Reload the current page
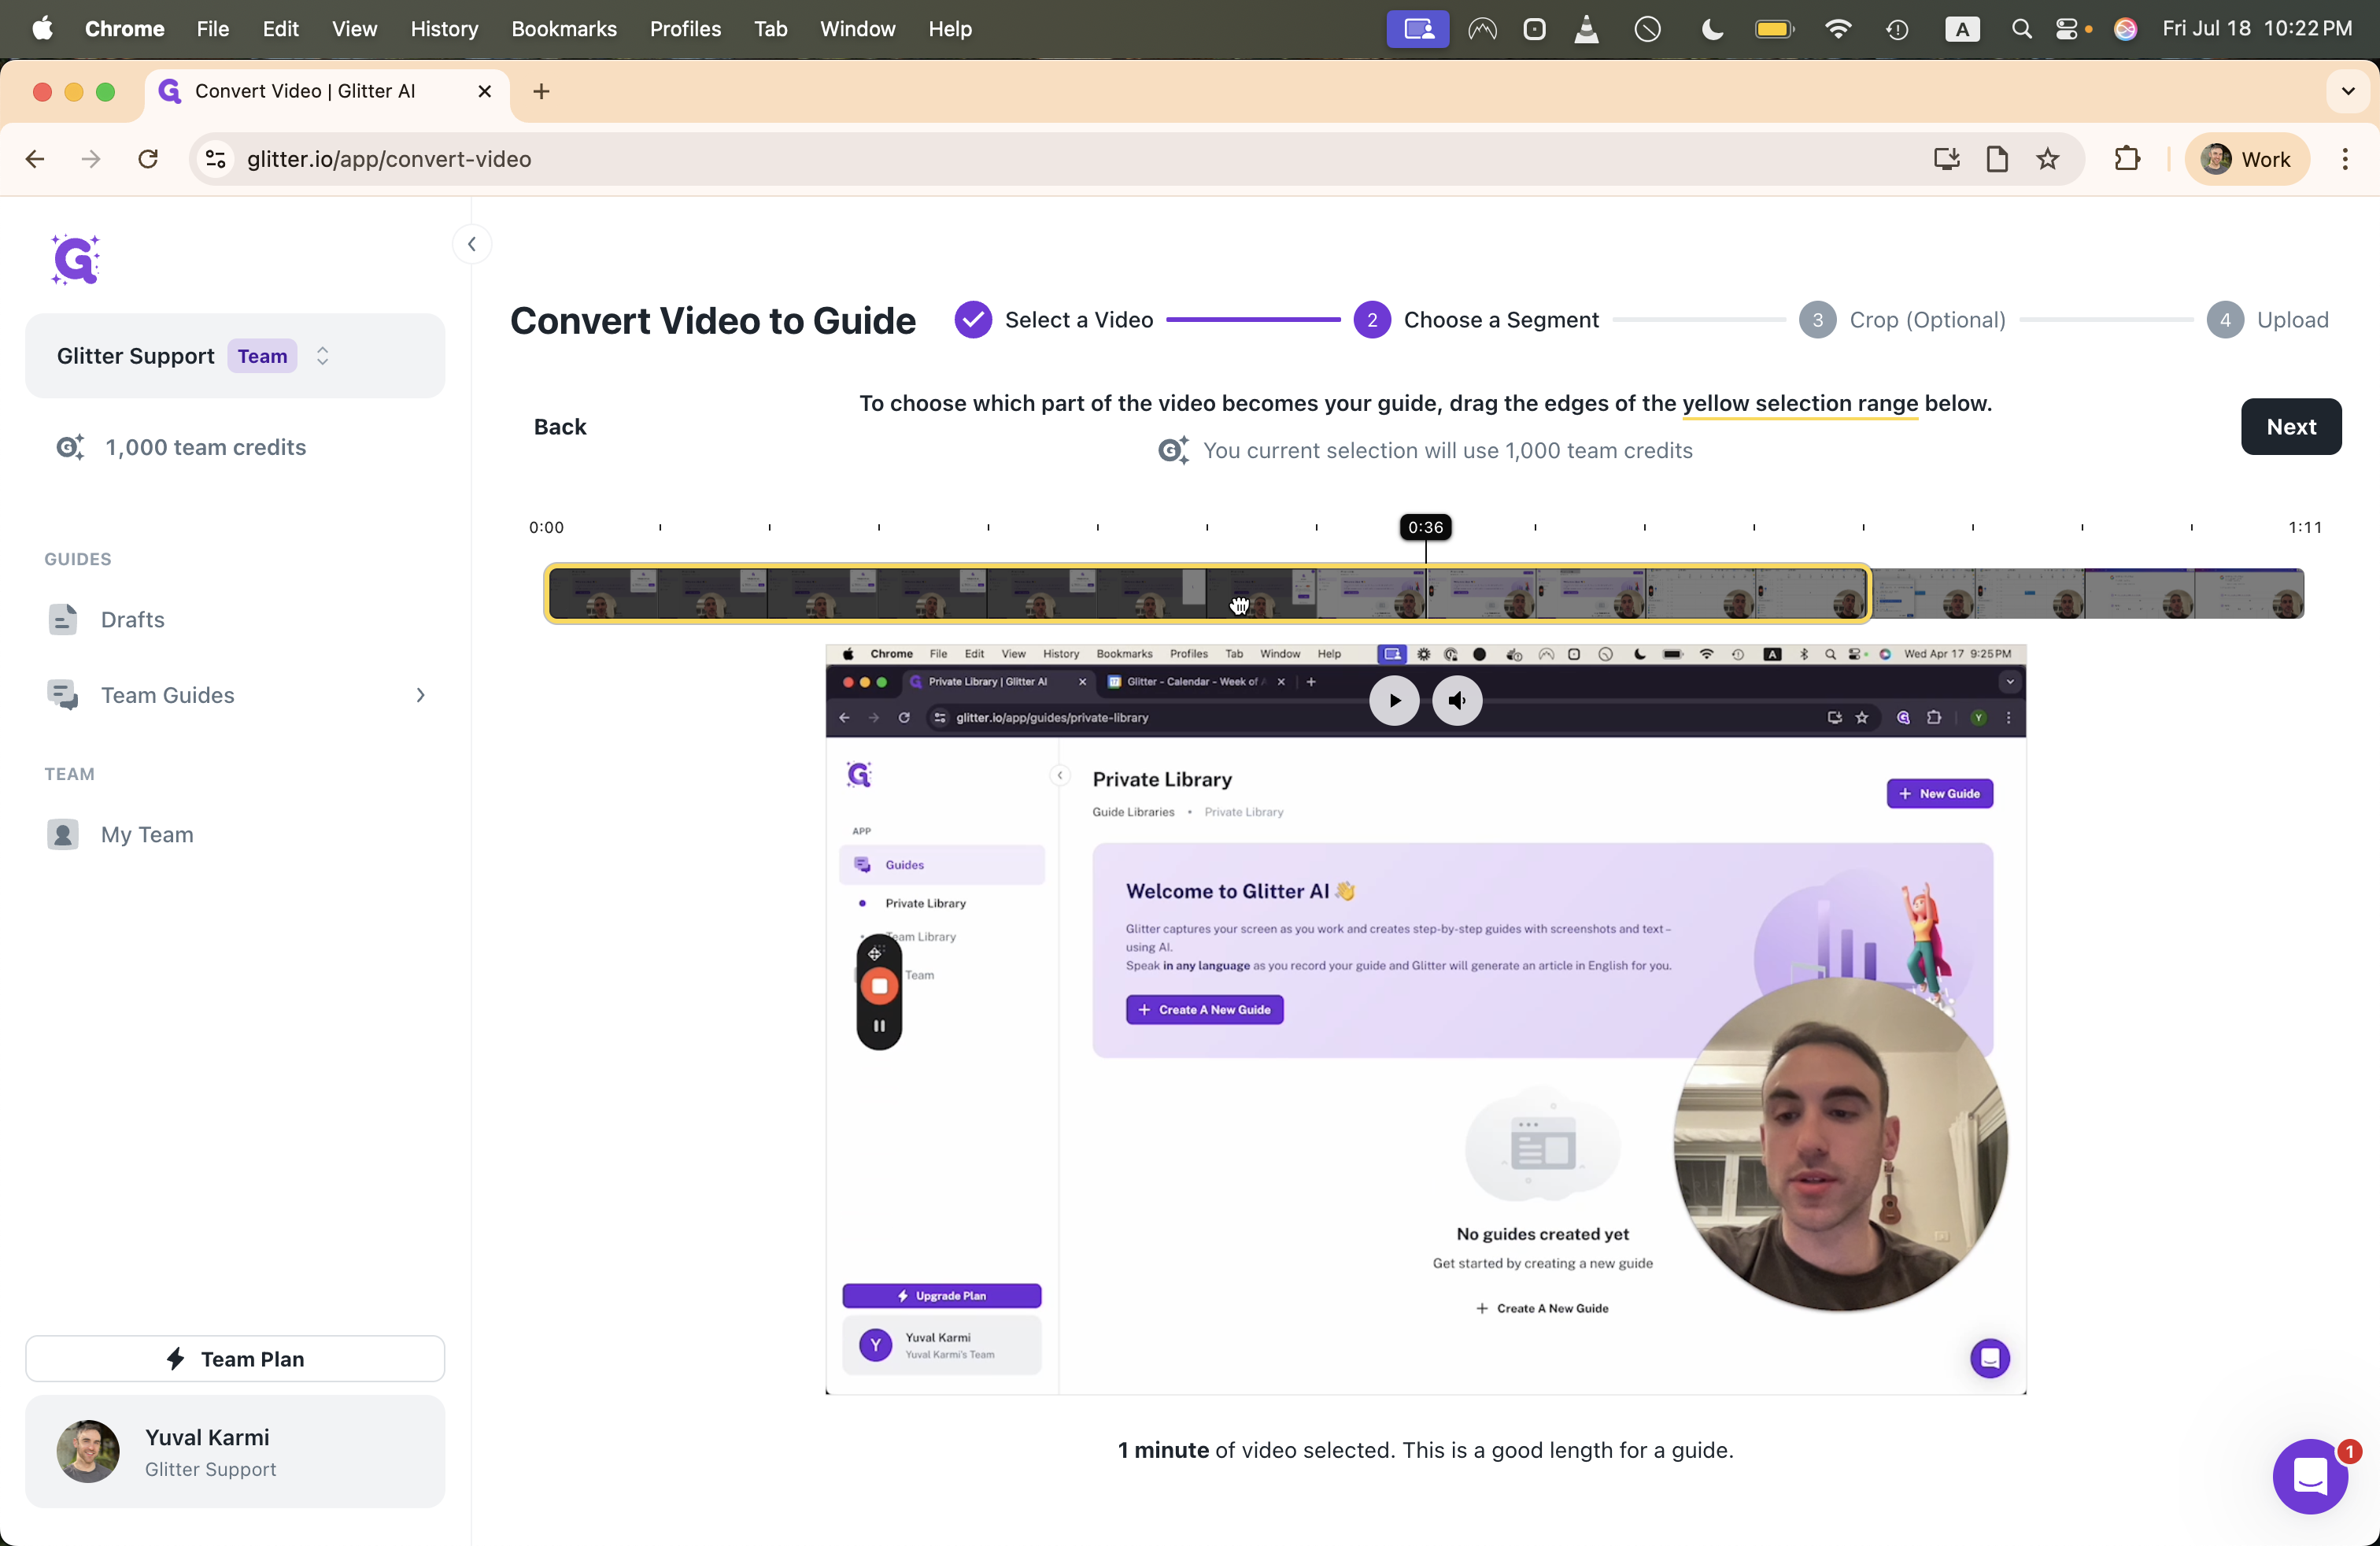This screenshot has width=2380, height=1546. click(148, 159)
